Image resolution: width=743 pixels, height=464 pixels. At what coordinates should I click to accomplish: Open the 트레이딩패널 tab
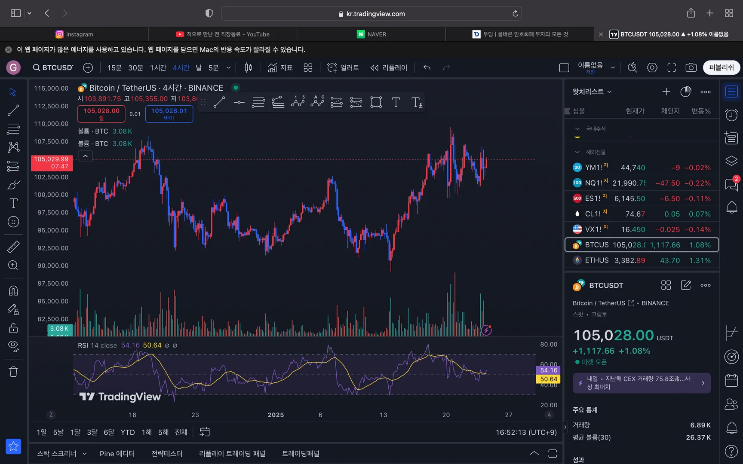click(301, 454)
